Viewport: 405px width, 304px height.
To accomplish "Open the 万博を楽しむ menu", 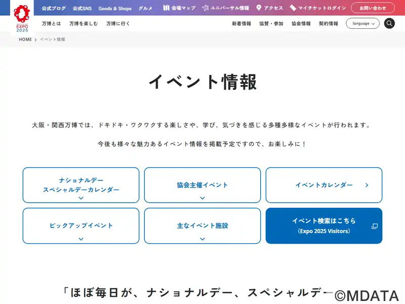I will [84, 23].
